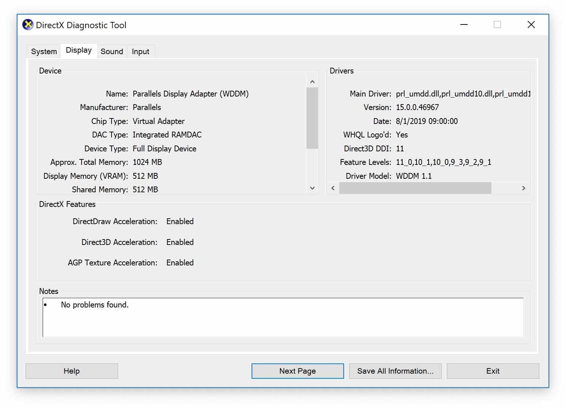Click DirectDraw Acceleration 'Enabled' value
This screenshot has height=408, width=566.
coord(180,222)
